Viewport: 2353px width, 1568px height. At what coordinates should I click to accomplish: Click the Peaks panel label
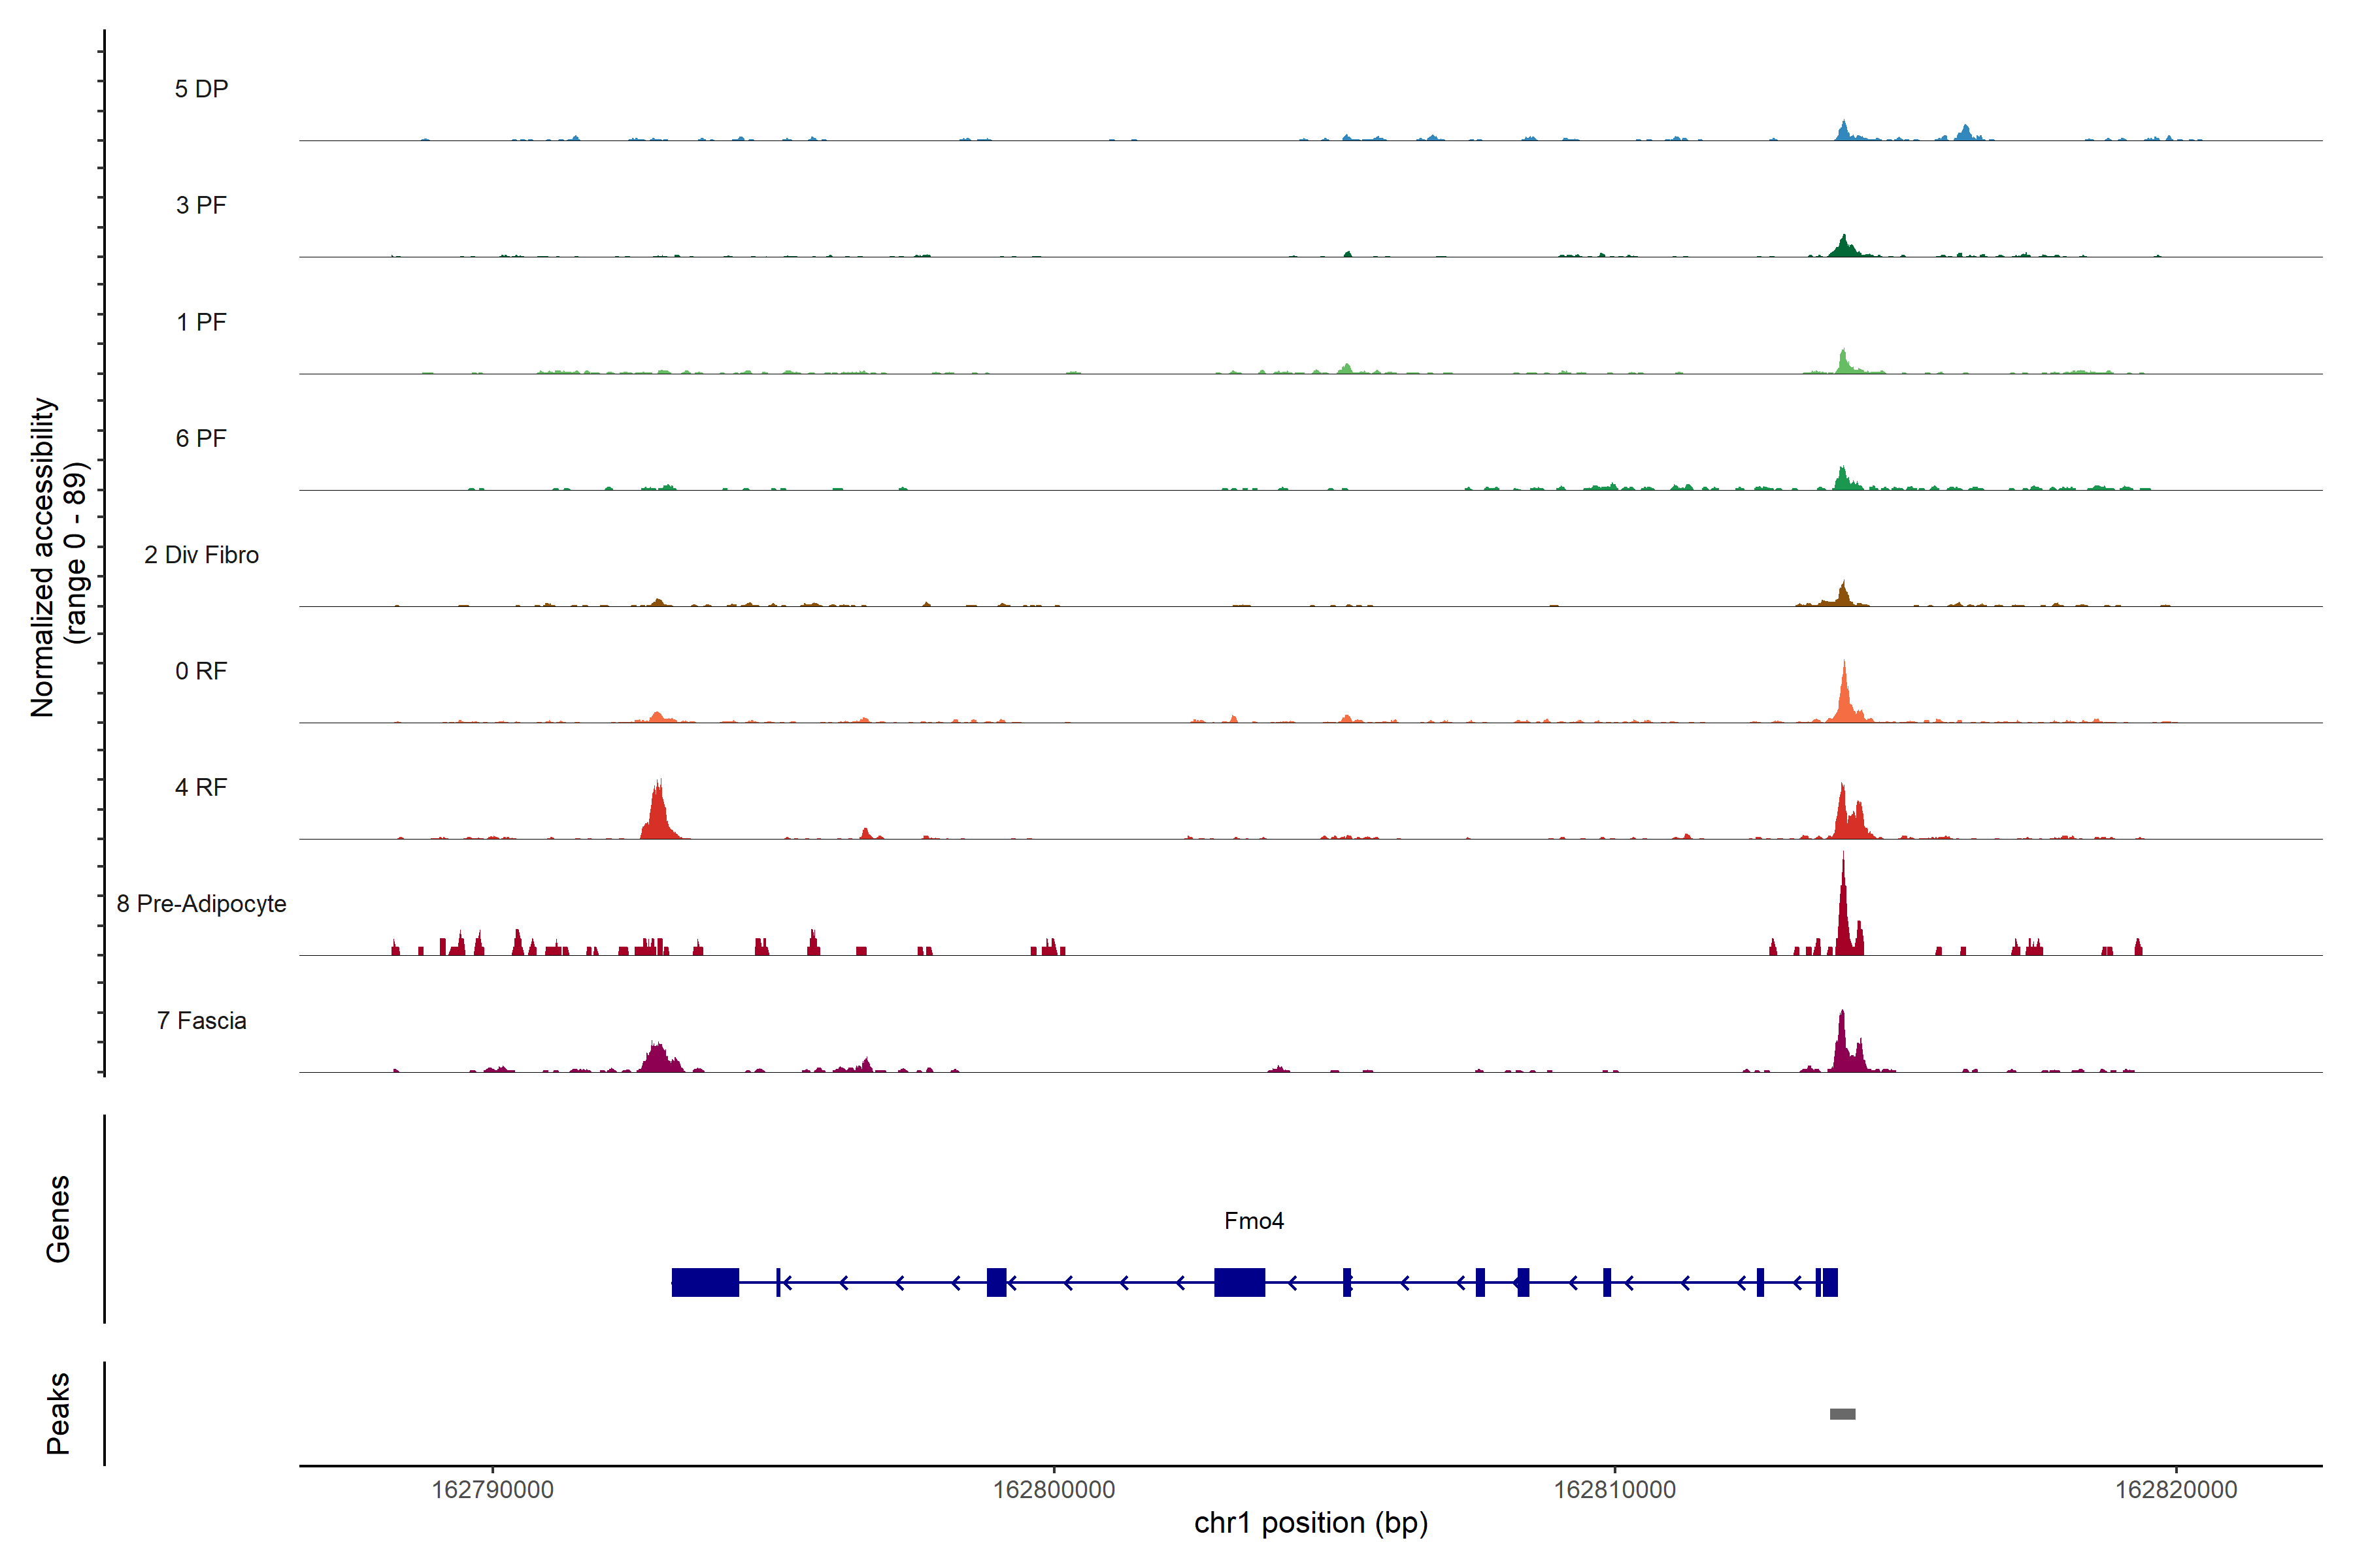(x=58, y=1413)
